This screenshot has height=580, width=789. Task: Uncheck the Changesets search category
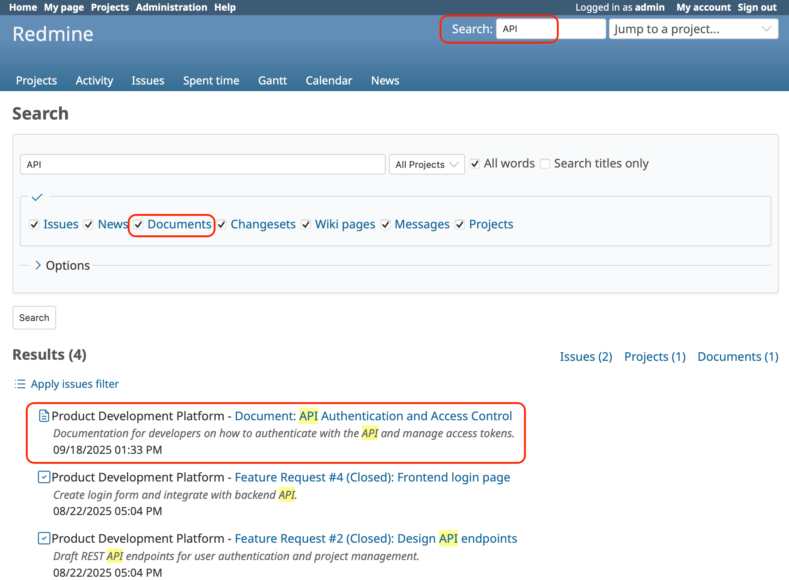click(x=221, y=224)
